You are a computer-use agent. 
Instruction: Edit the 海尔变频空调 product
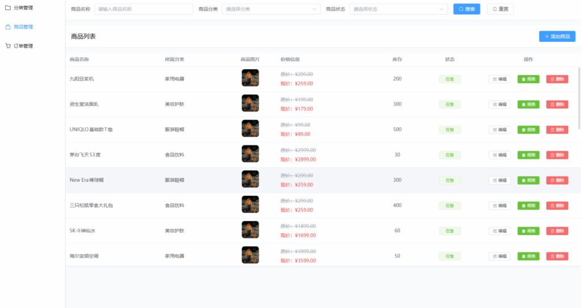click(x=499, y=256)
